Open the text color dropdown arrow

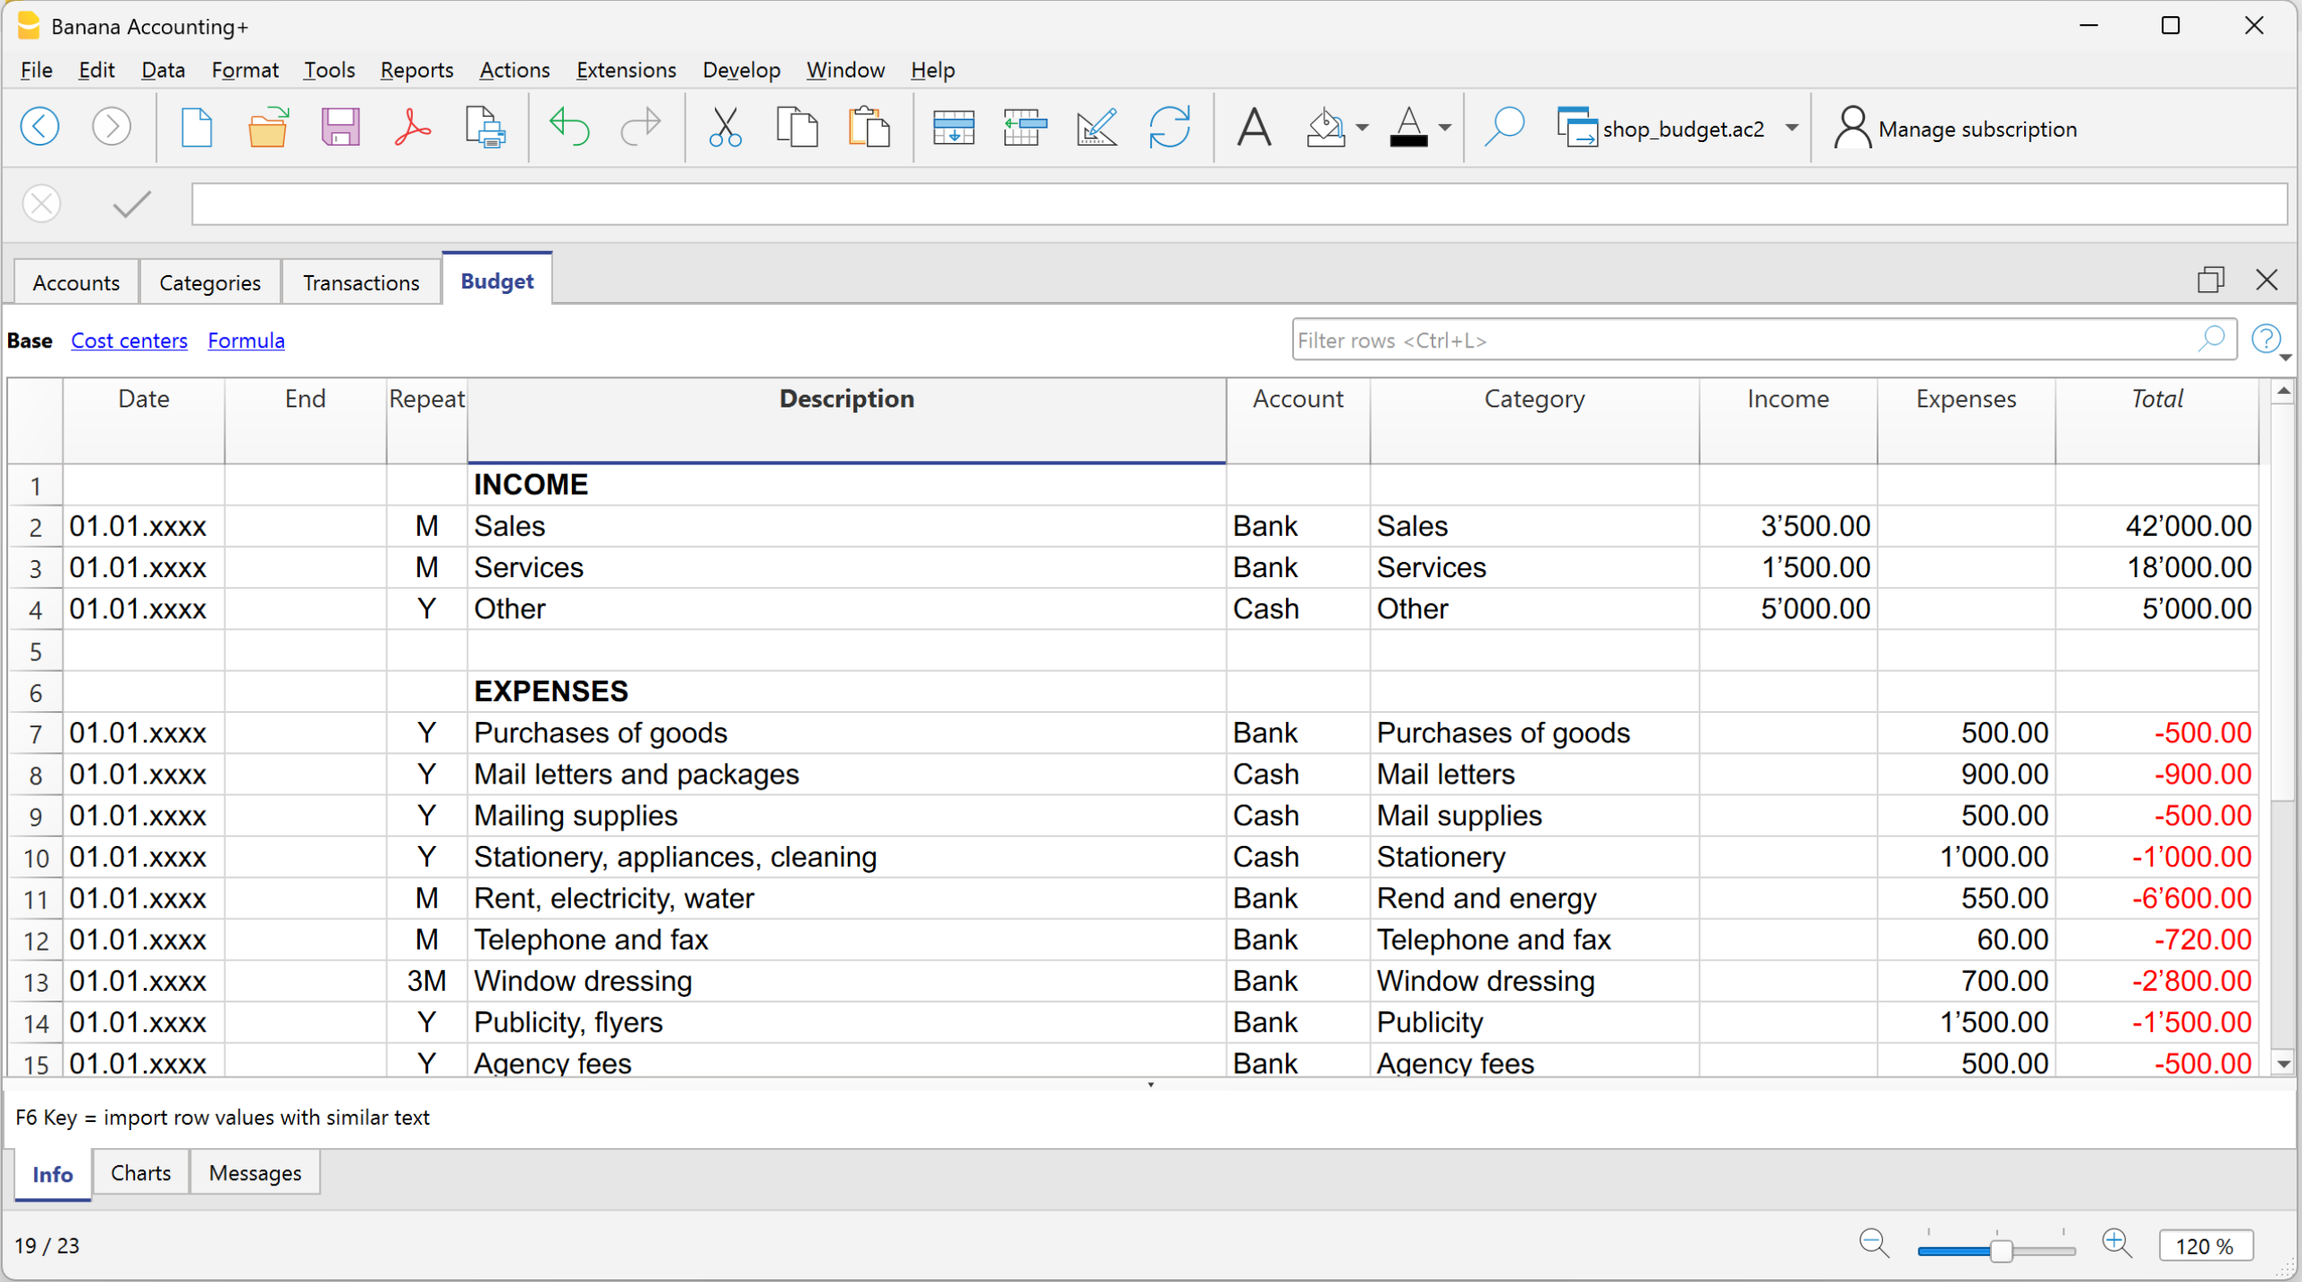(1445, 128)
